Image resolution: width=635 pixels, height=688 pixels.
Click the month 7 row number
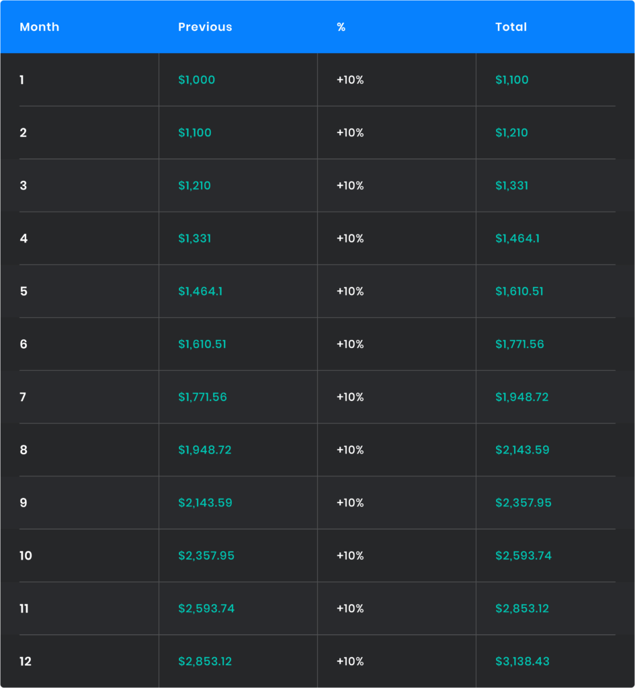pyautogui.click(x=23, y=397)
